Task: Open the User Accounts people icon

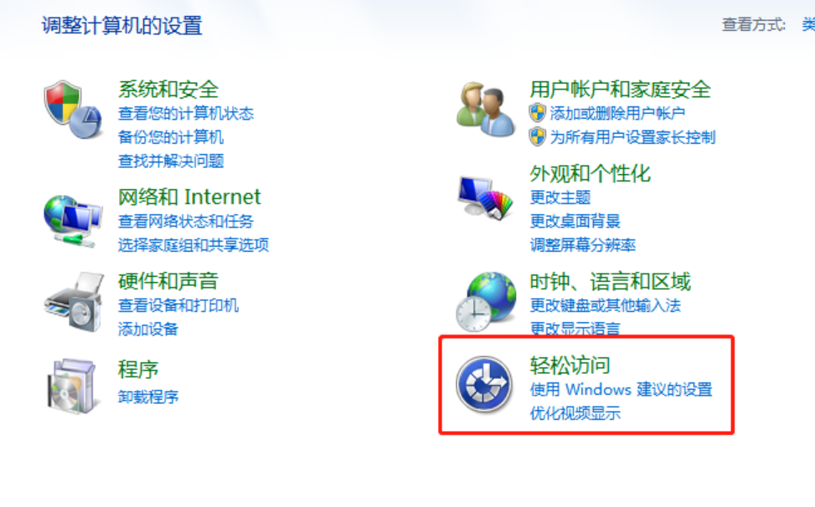Action: point(486,109)
